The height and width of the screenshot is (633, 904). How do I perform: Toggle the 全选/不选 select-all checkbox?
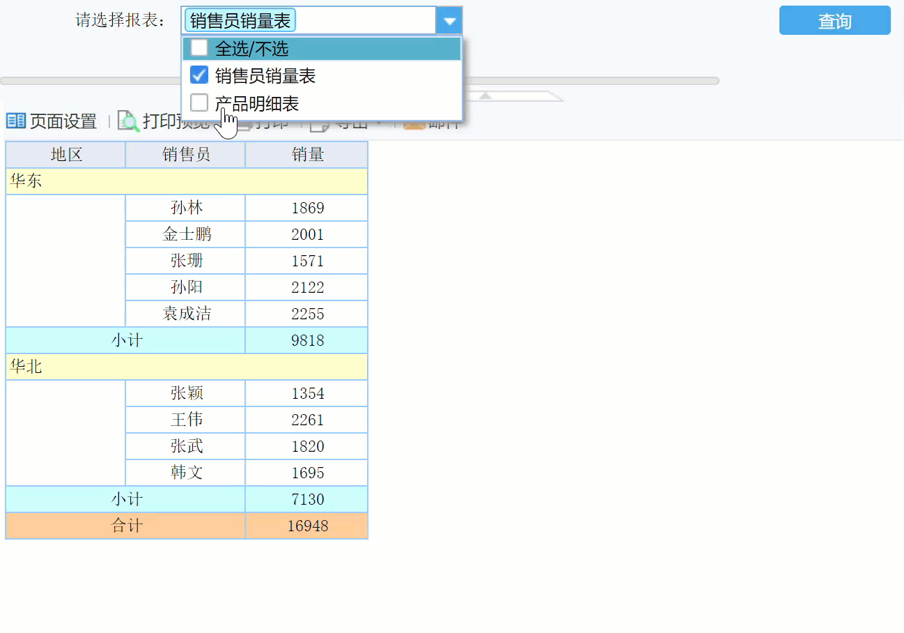click(199, 47)
